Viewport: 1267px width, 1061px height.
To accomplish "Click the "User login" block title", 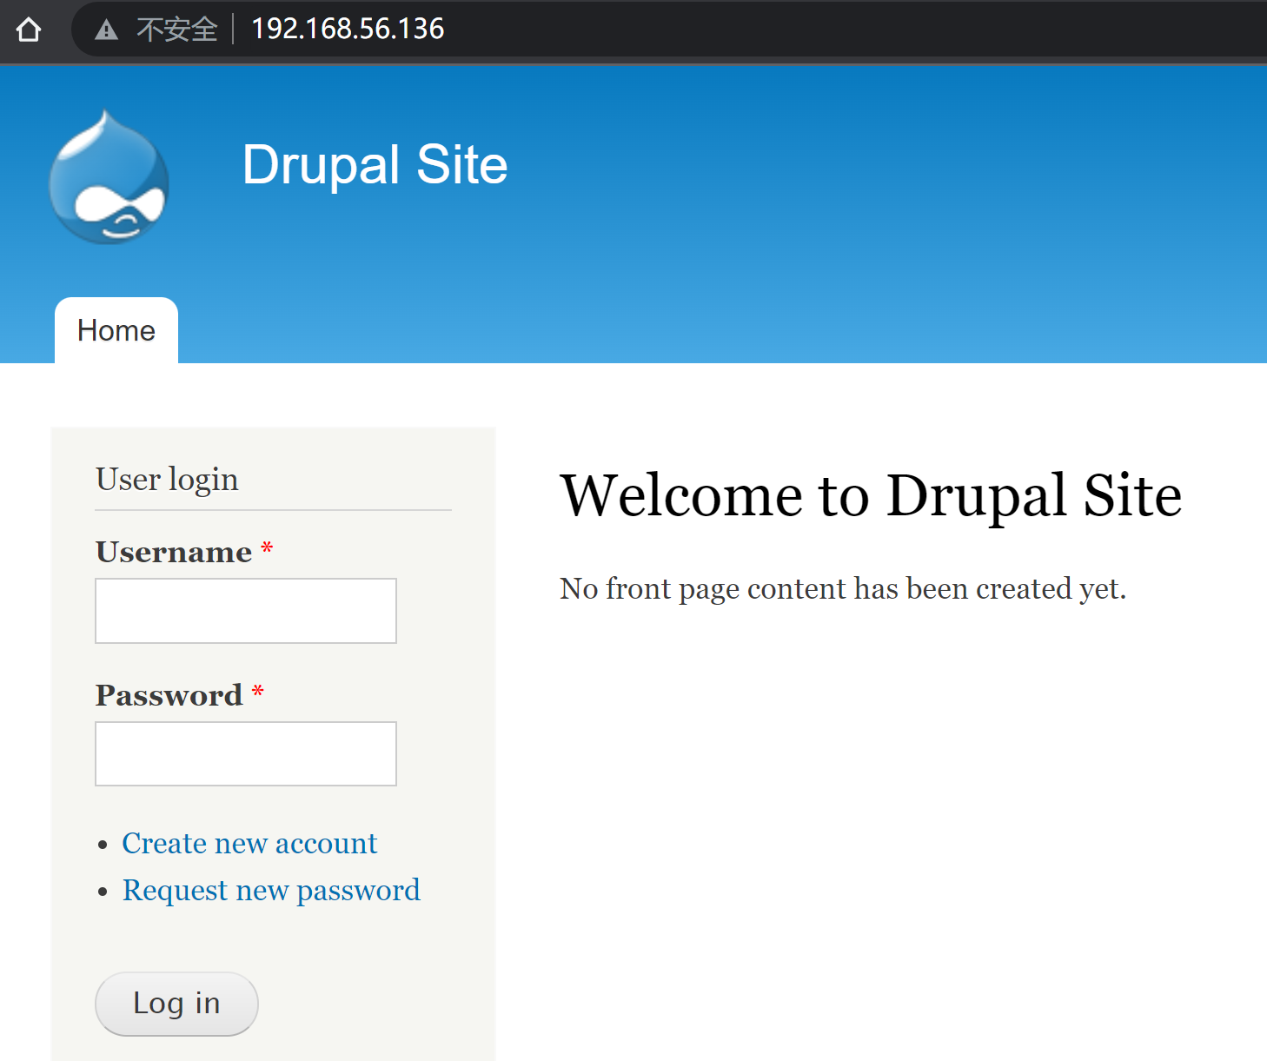I will [x=167, y=479].
